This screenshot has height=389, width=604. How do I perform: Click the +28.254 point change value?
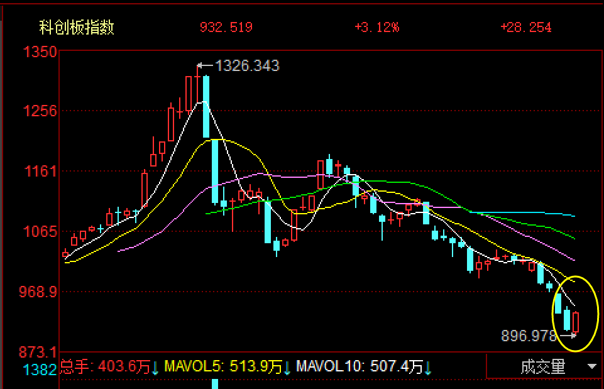point(526,28)
